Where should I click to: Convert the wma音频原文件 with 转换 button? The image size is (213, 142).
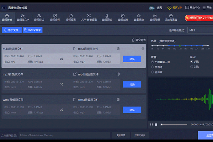coord(132,110)
